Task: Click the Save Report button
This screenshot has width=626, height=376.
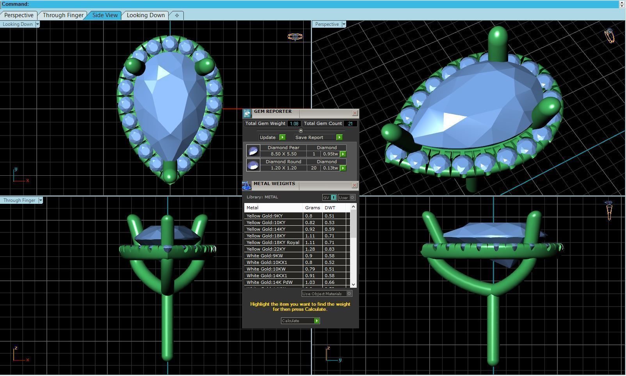Action: [318, 137]
